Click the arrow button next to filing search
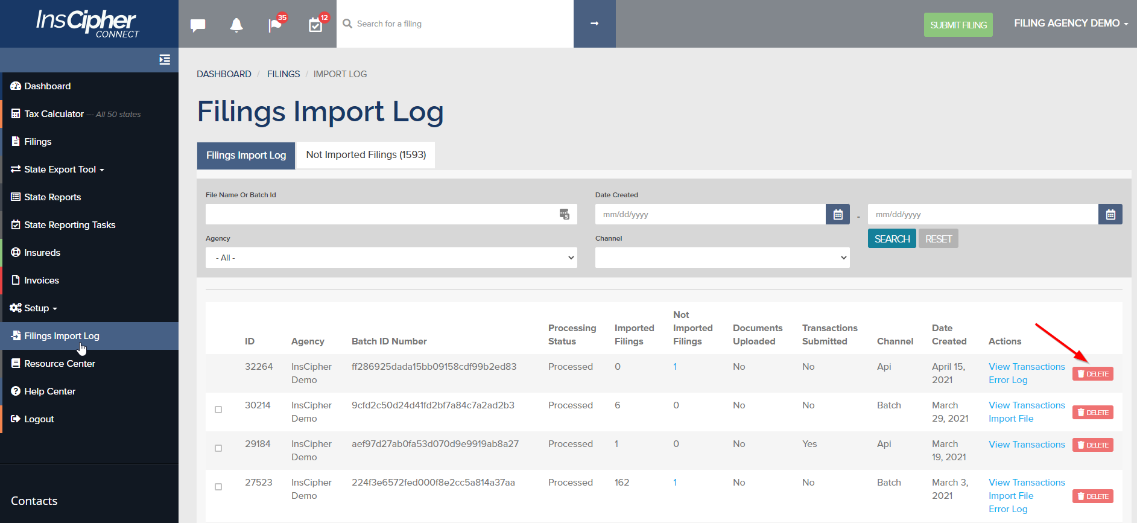This screenshot has width=1137, height=523. tap(594, 24)
